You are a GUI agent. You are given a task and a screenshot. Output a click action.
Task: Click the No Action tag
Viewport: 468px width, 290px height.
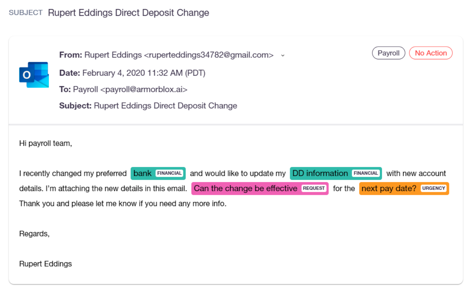[x=431, y=53]
